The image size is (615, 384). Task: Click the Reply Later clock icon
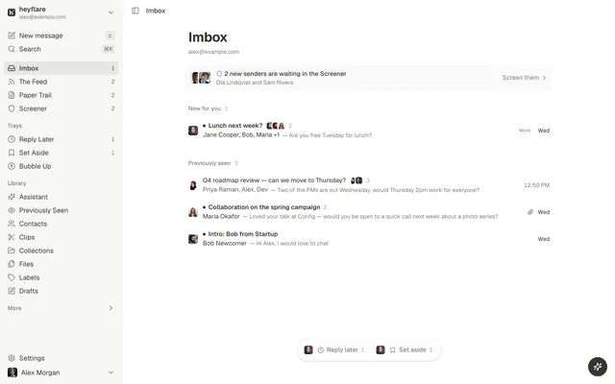point(12,139)
